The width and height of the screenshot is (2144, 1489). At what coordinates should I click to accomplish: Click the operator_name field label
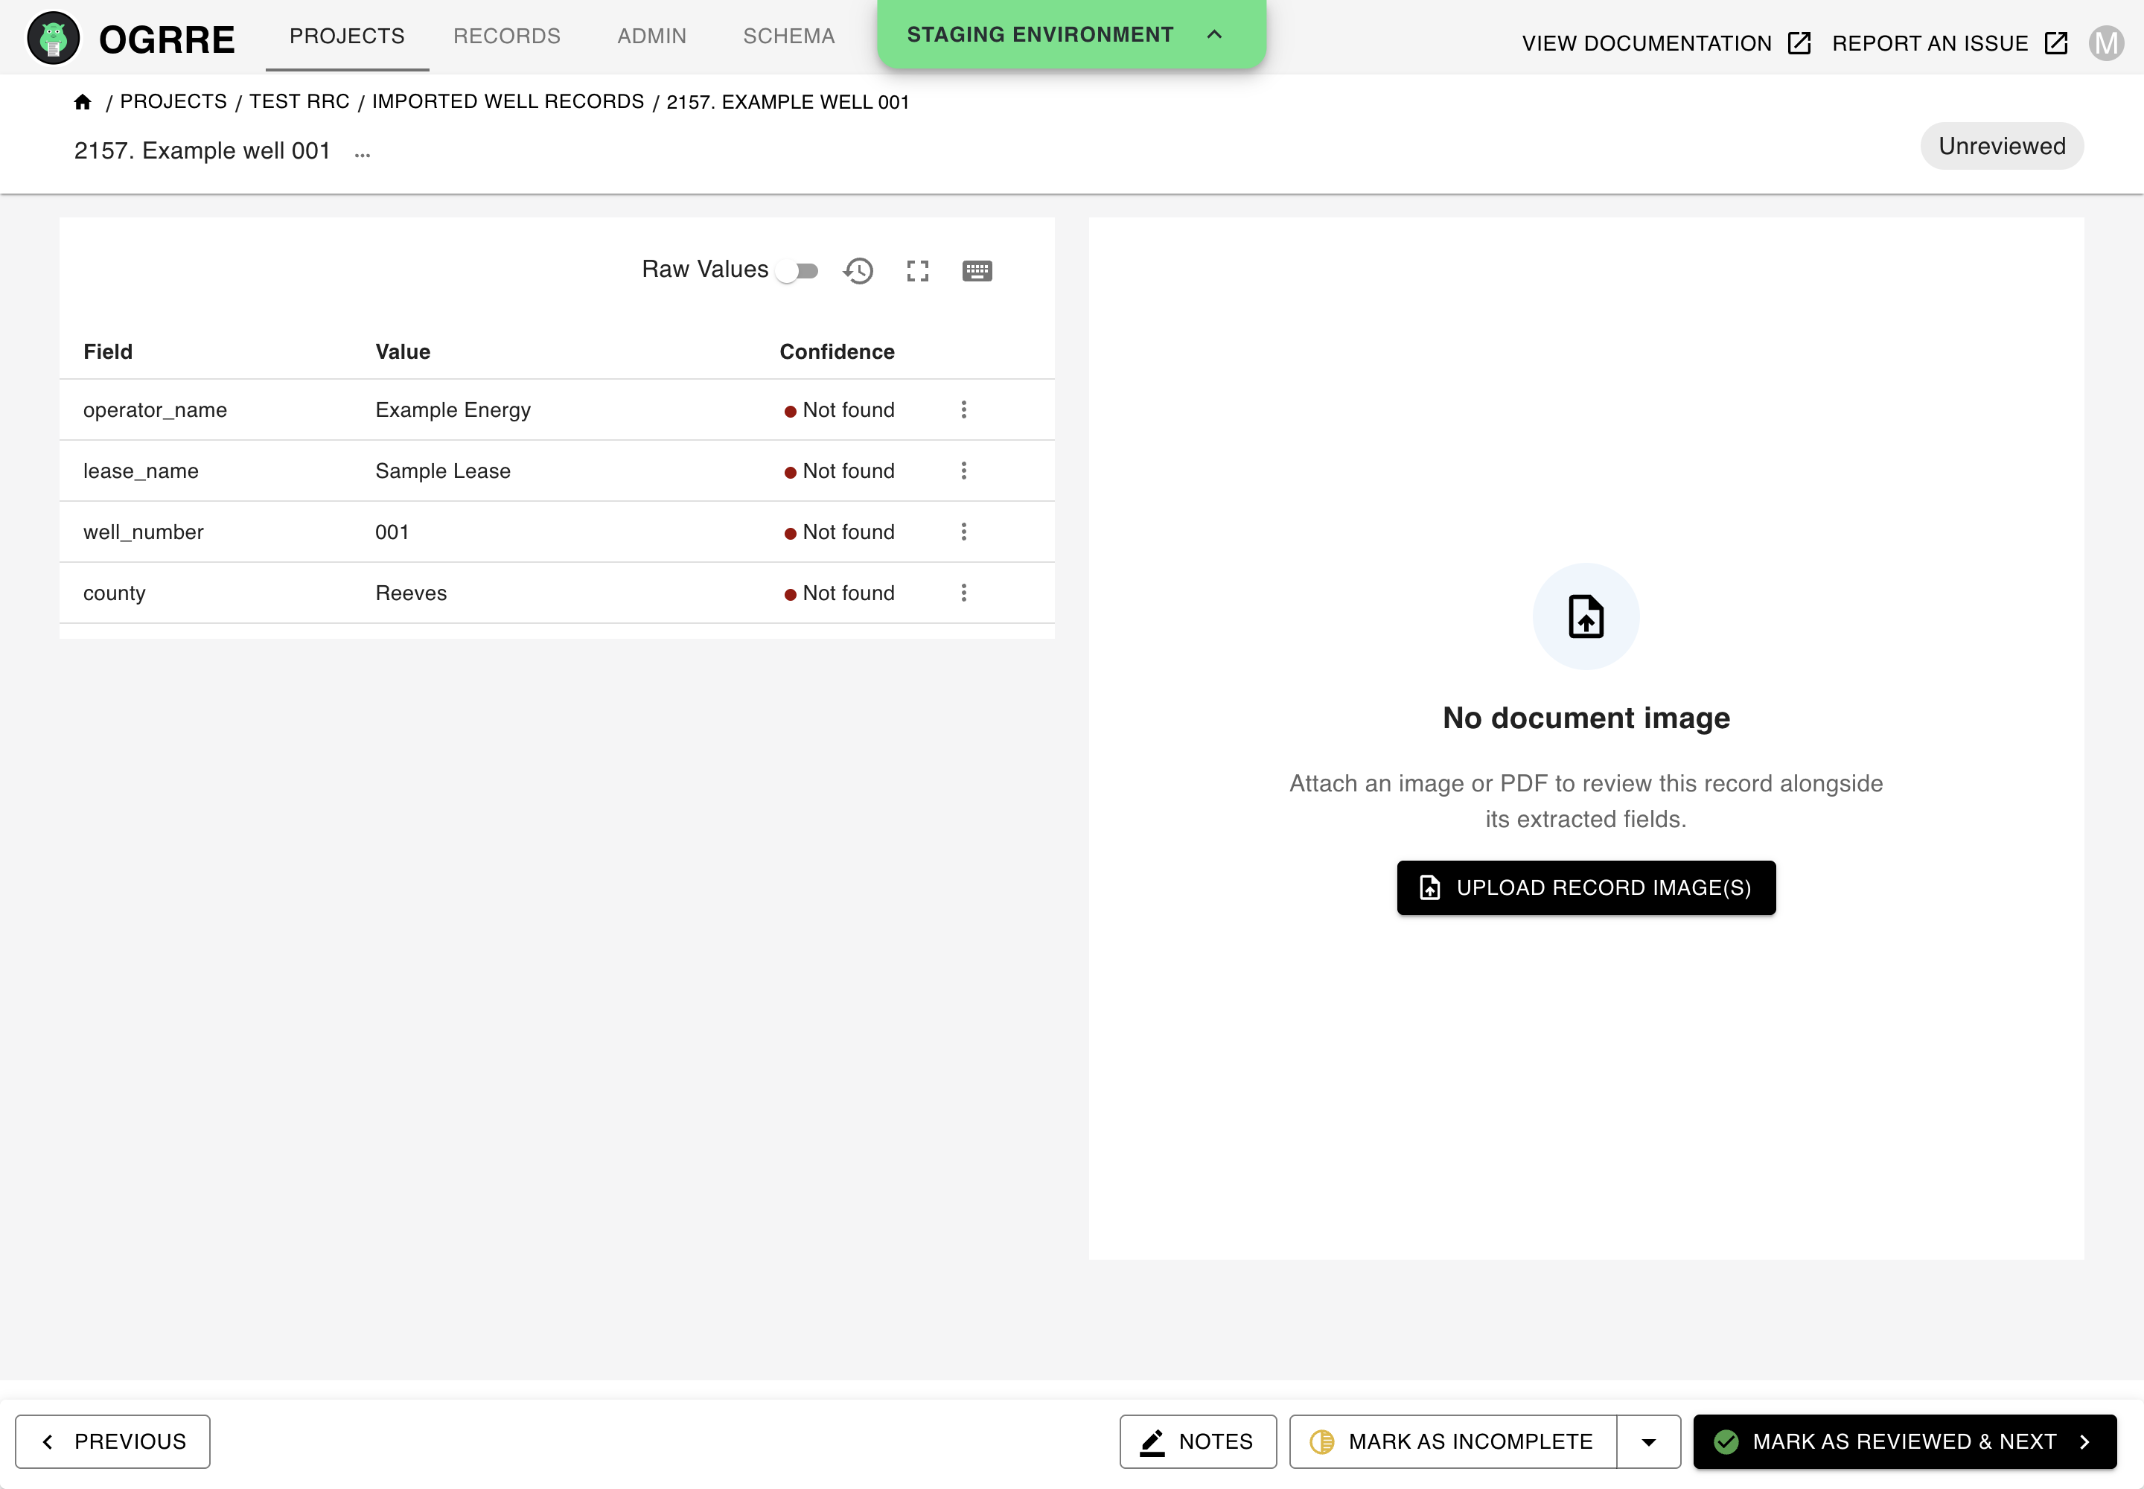(x=155, y=409)
